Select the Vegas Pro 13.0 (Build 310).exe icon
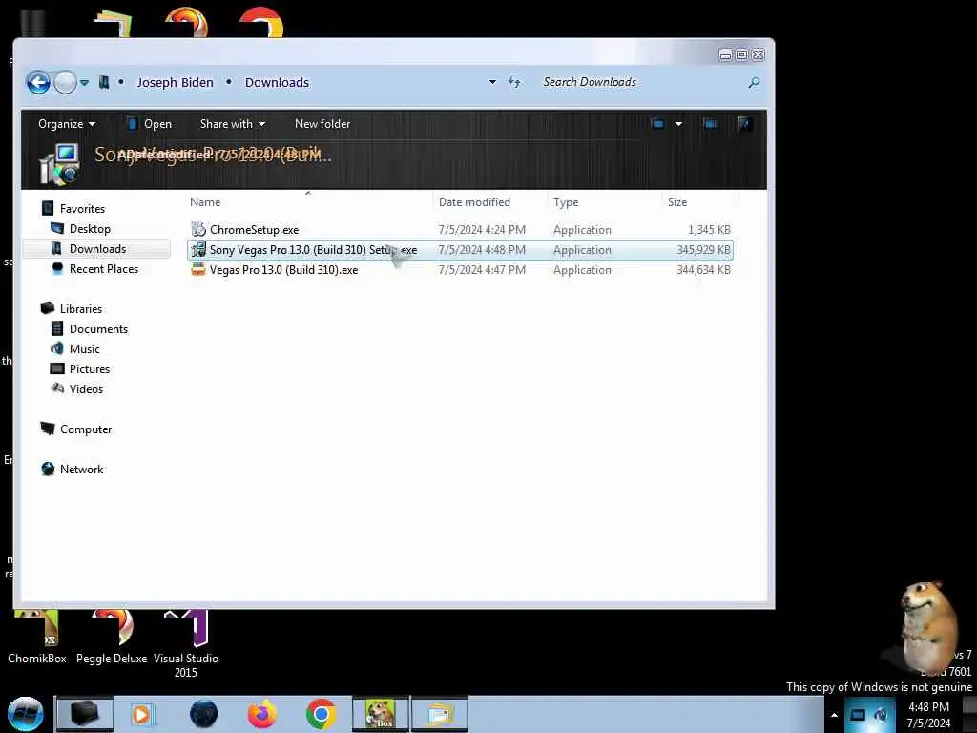977x733 pixels. [x=198, y=269]
